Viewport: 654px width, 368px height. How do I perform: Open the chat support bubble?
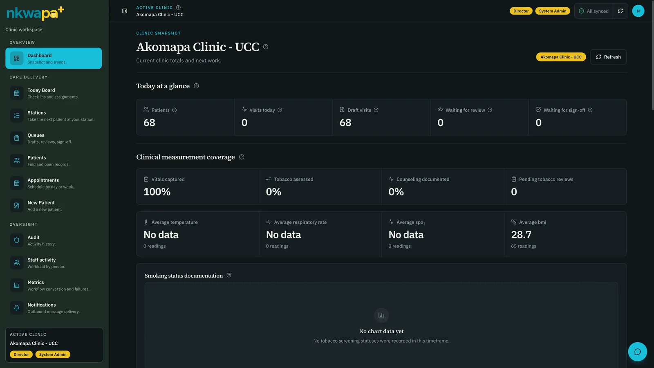click(637, 352)
